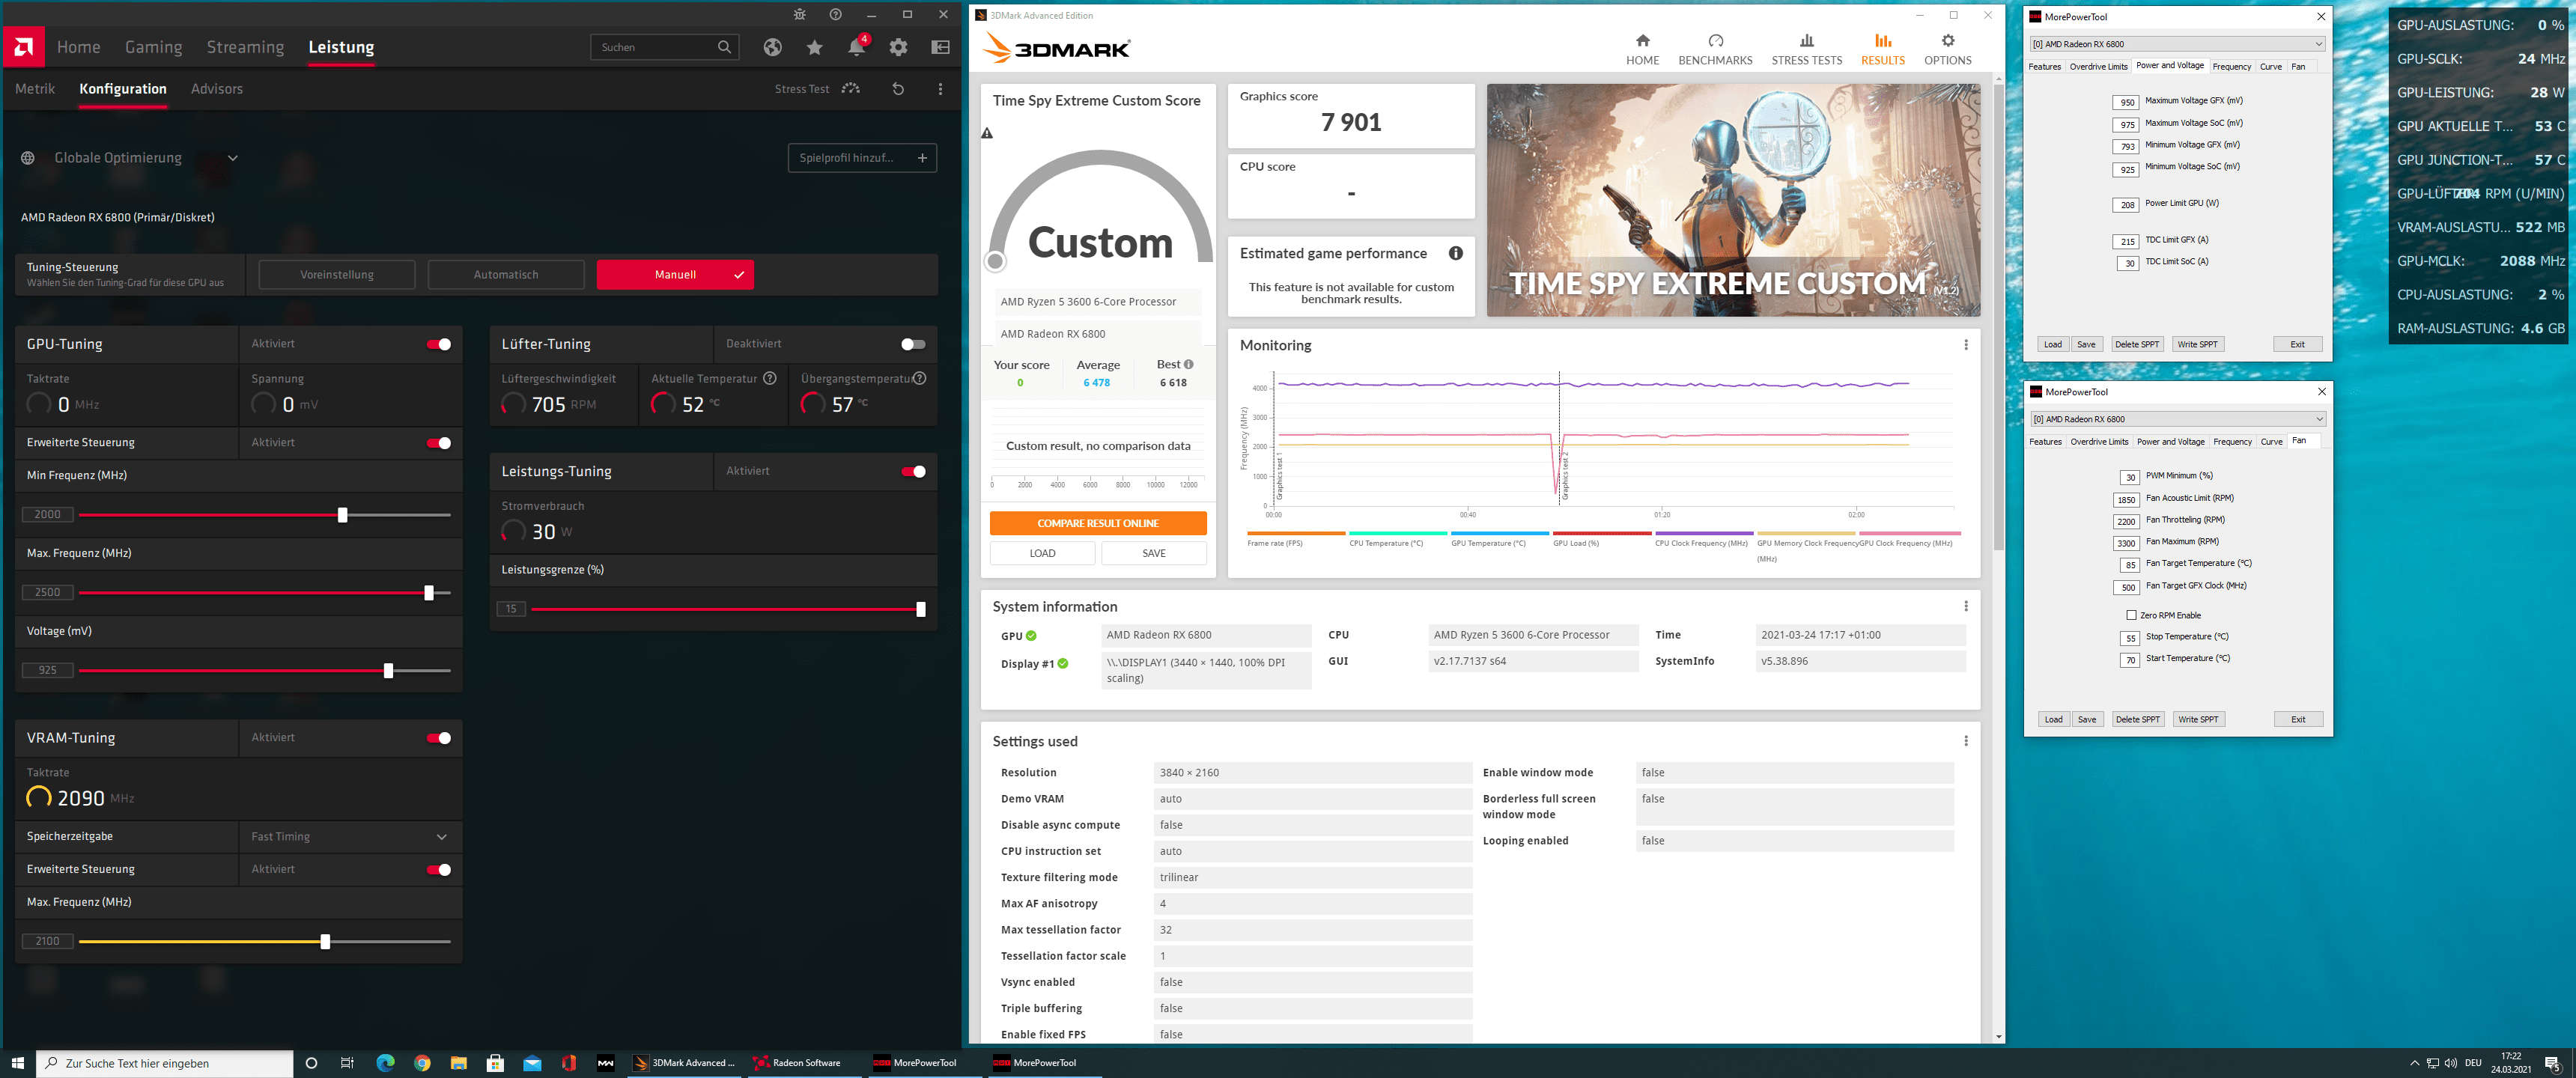Select Automatisch tuning mode
This screenshot has width=2576, height=1078.
click(506, 275)
